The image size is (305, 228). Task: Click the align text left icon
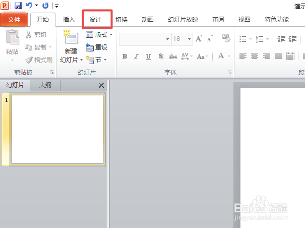(243, 56)
